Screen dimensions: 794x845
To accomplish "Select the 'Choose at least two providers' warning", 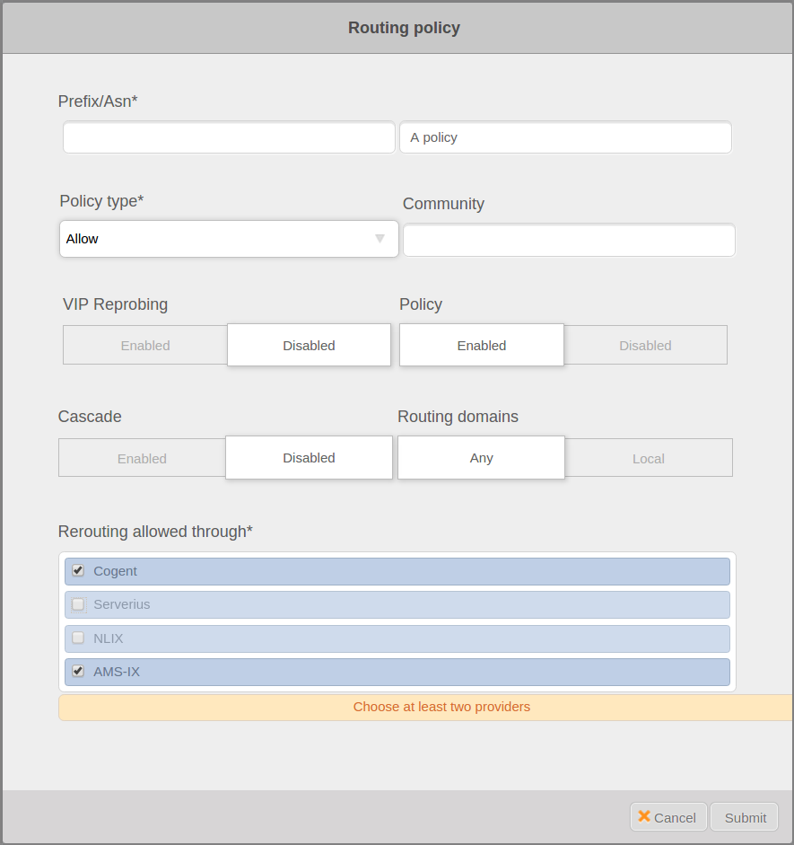I will pos(426,707).
